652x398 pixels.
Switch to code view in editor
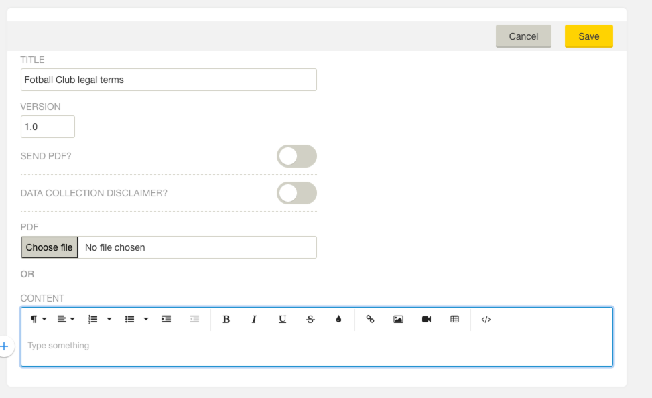point(486,319)
